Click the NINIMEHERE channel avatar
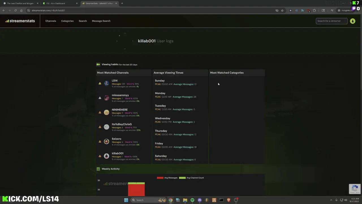362x204 pixels. (x=106, y=112)
